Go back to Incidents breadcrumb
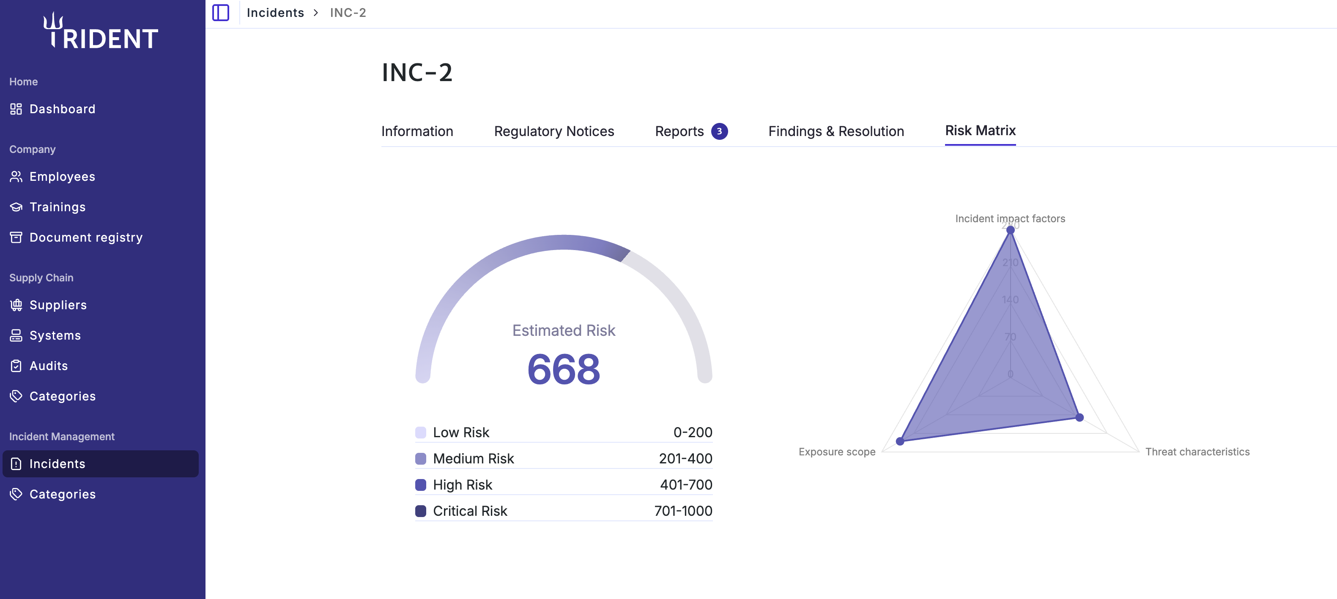 tap(275, 12)
